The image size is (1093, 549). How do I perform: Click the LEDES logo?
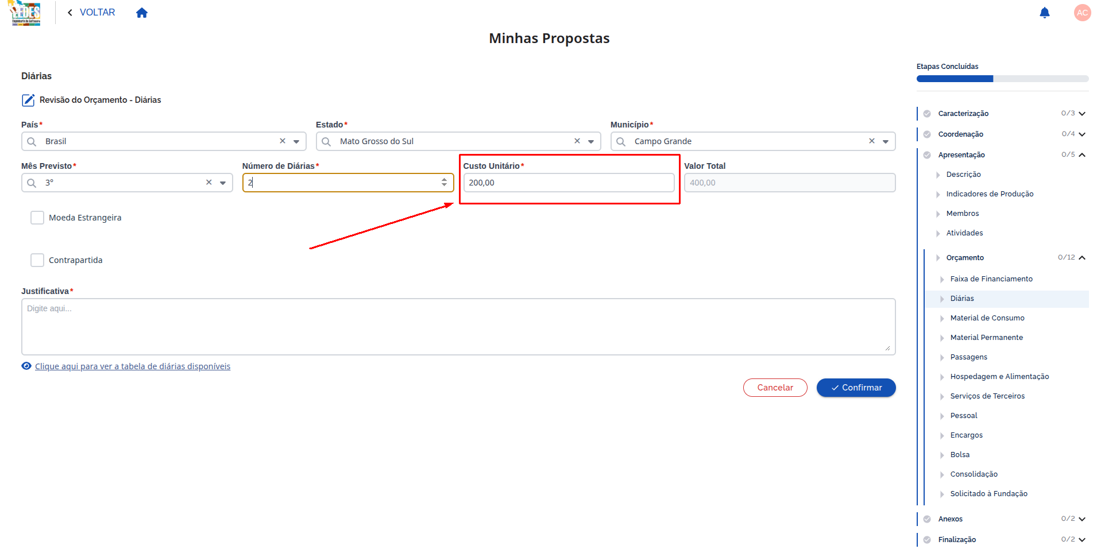click(x=26, y=13)
